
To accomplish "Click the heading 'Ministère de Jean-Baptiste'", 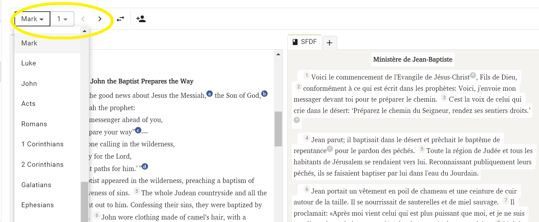I will (413, 59).
